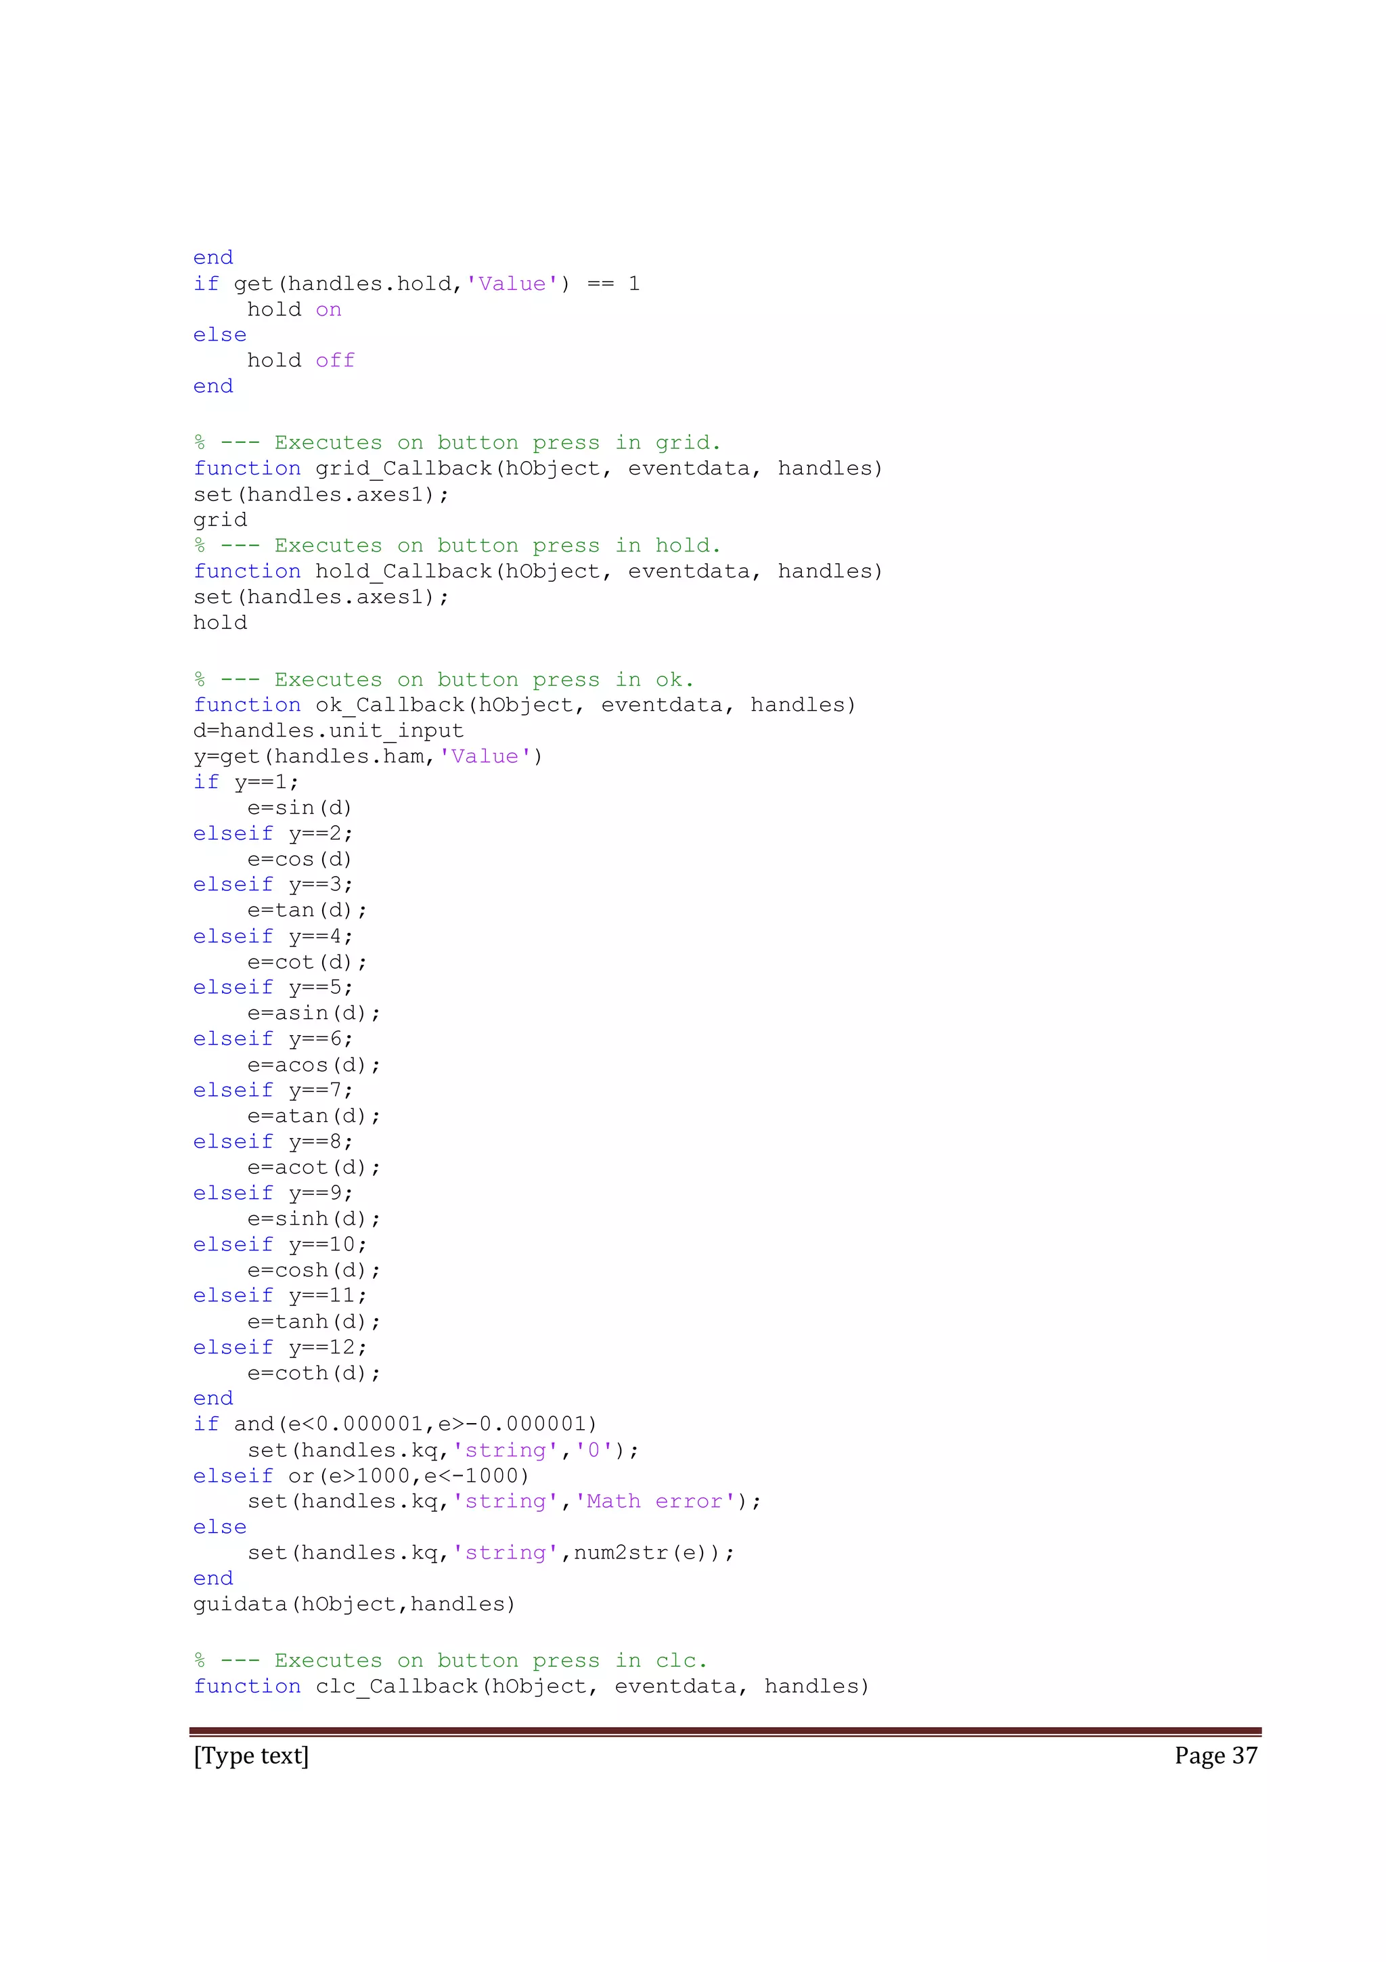This screenshot has width=1386, height=1962.
Task: Click the dark red footer divider line
Action: click(x=725, y=1730)
